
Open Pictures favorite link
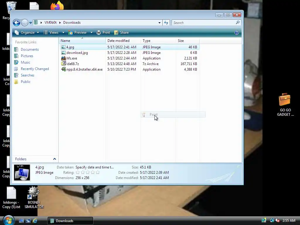tap(27, 56)
